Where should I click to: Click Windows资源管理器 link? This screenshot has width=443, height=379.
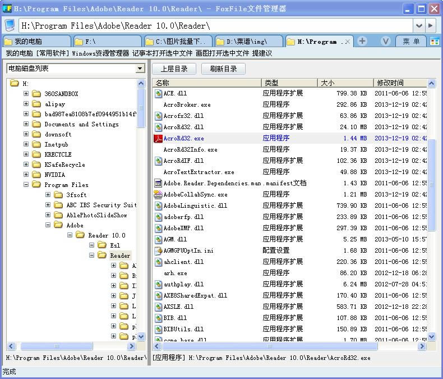pos(100,53)
